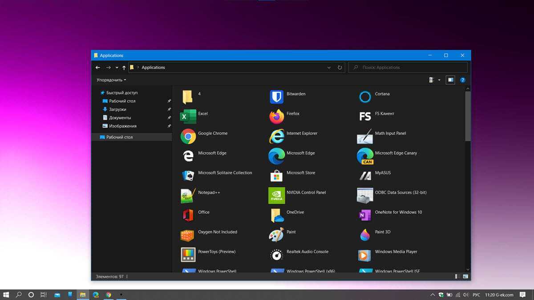Click the Google Chrome app icon
Screen dimensions: 534x300
188,136
